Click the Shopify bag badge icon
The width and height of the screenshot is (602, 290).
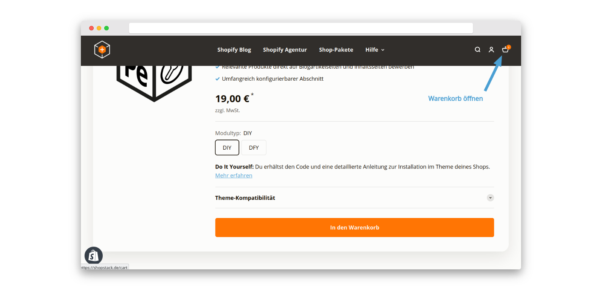click(94, 256)
